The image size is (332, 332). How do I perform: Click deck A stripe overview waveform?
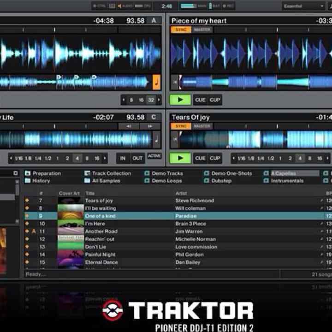tap(75, 82)
